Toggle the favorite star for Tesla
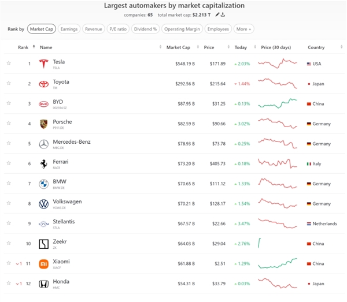Viewport: 347px width, 302px height. (9, 64)
